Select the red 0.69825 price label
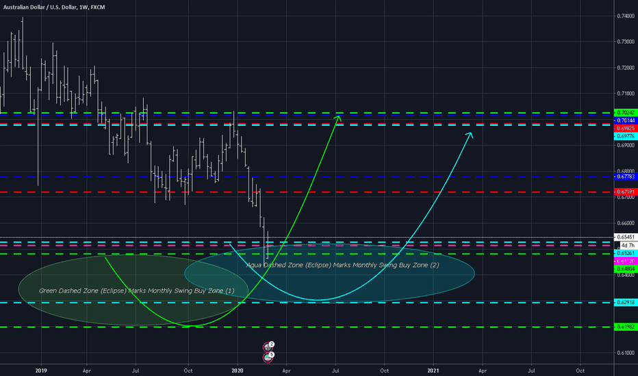Screen dimensions: 638x376 click(x=626, y=128)
